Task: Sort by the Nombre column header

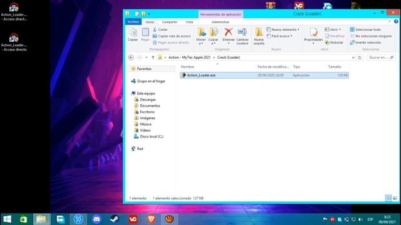Action: (x=187, y=67)
